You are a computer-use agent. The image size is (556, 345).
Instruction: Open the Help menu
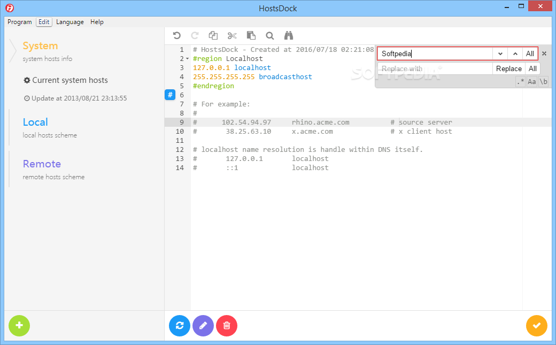coord(97,22)
